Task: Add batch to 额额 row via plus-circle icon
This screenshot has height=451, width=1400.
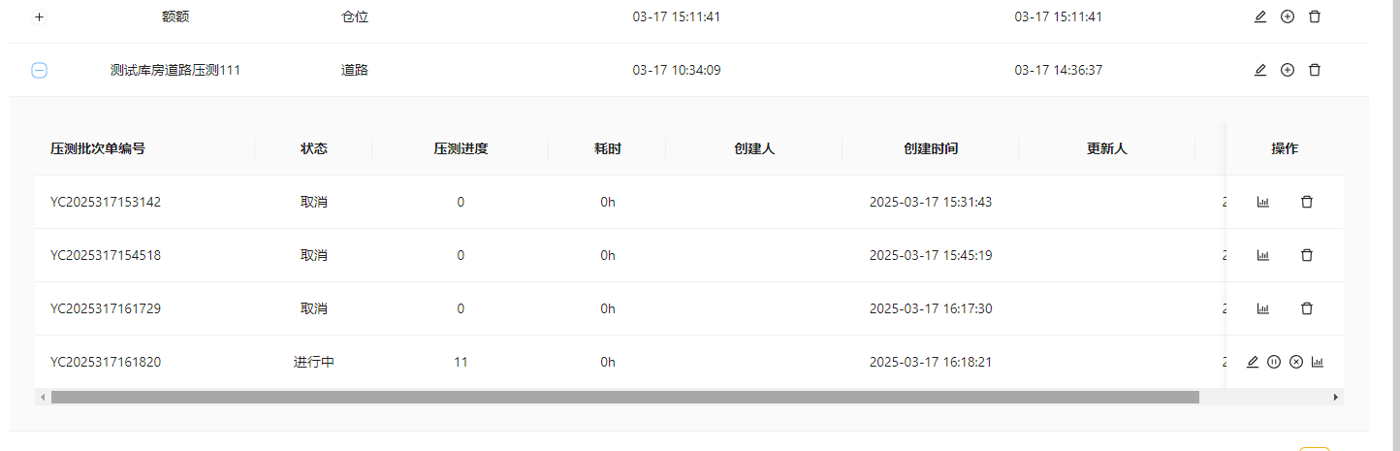Action: pyautogui.click(x=1288, y=16)
